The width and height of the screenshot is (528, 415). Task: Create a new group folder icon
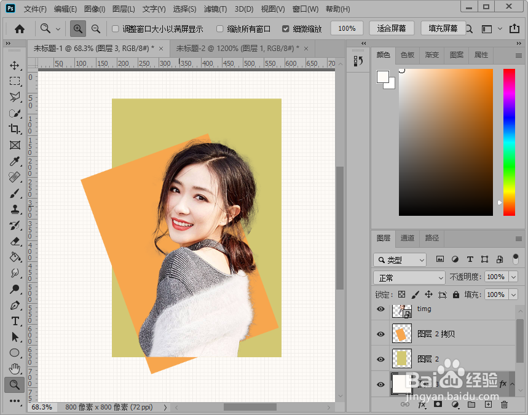(471, 405)
